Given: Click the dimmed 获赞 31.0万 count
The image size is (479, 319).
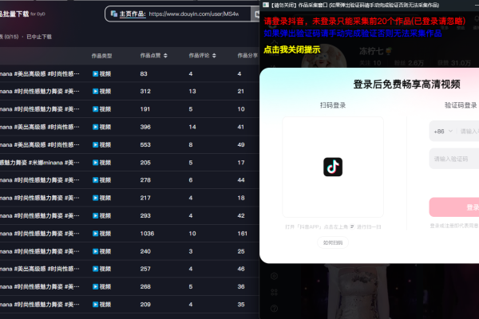Looking at the screenshot, I should 454,63.
